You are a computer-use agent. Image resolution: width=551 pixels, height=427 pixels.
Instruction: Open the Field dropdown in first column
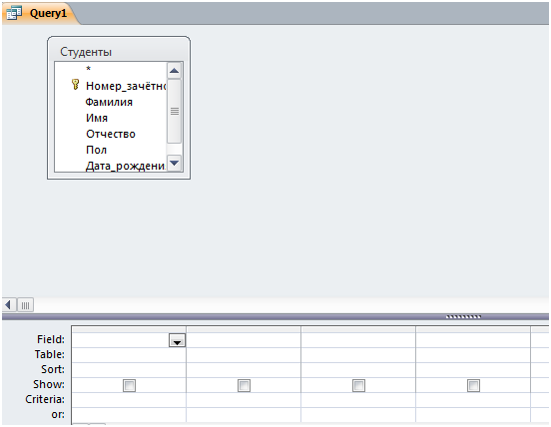tap(177, 340)
